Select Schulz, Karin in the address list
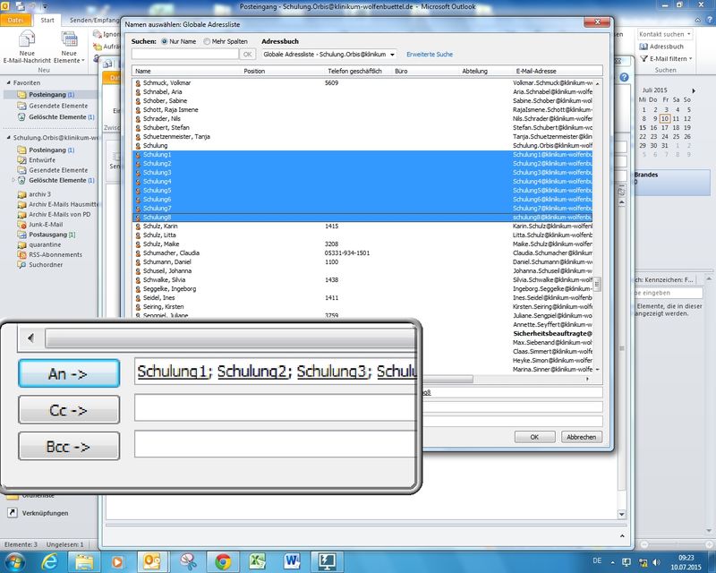This screenshot has height=573, width=716. 162,227
